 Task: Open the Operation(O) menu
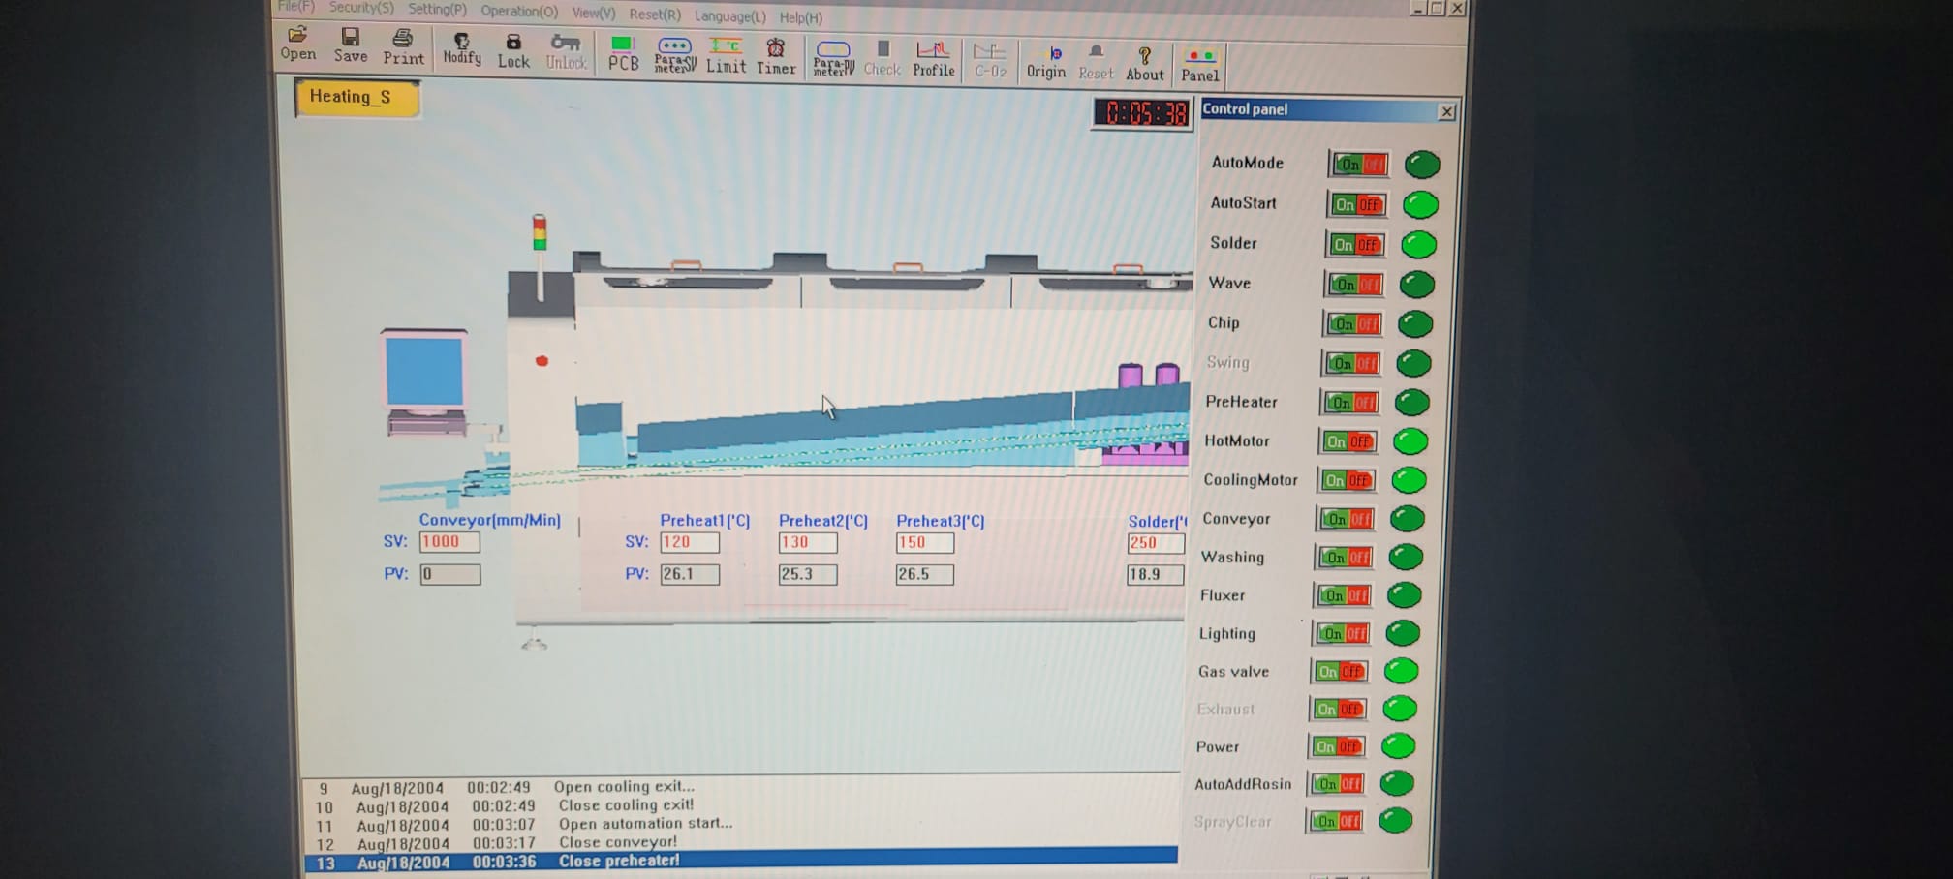click(519, 11)
